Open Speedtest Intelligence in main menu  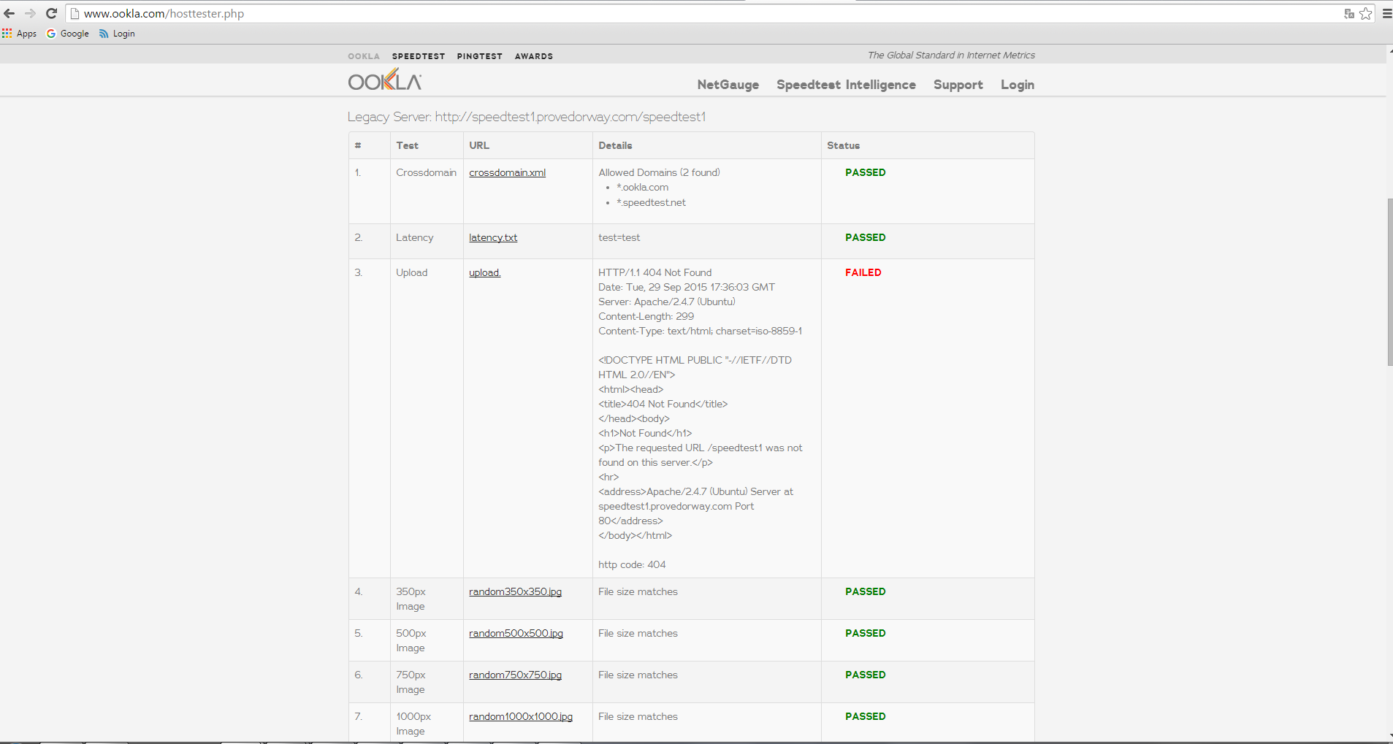click(846, 85)
